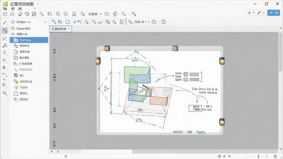Click the horizontal scrollbar below the canvas
This screenshot has height=159, width=283.
(106, 152)
